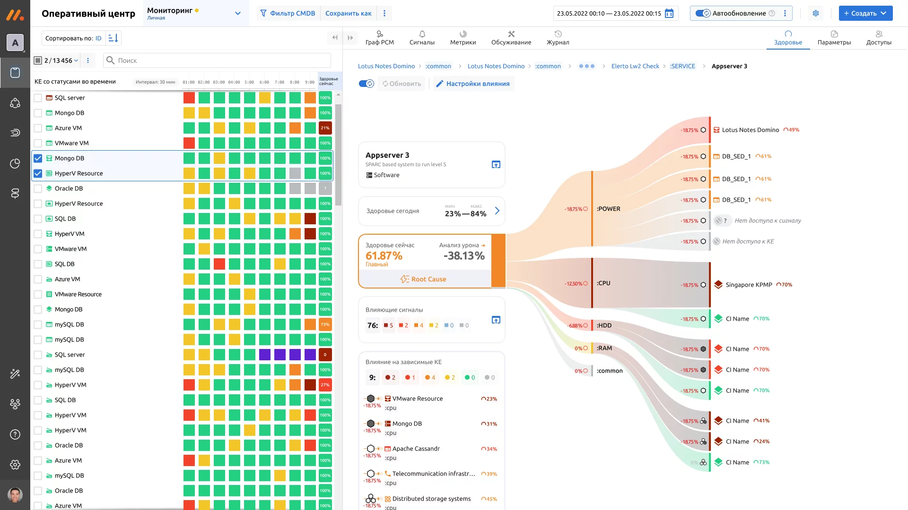
Task: Uncheck the HyperV Resource checkbox
Action: pyautogui.click(x=38, y=173)
